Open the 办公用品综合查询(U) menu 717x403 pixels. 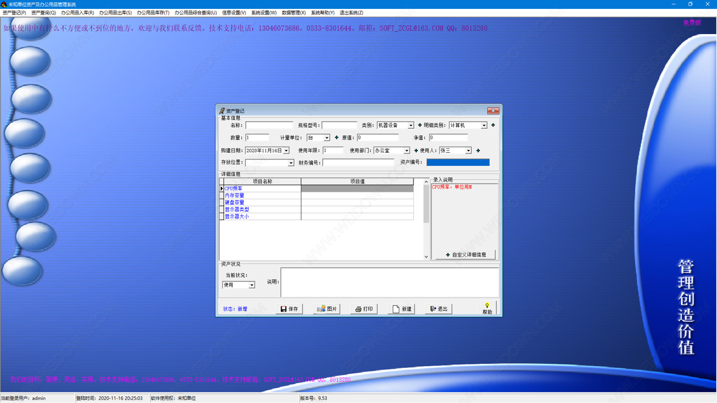(195, 12)
